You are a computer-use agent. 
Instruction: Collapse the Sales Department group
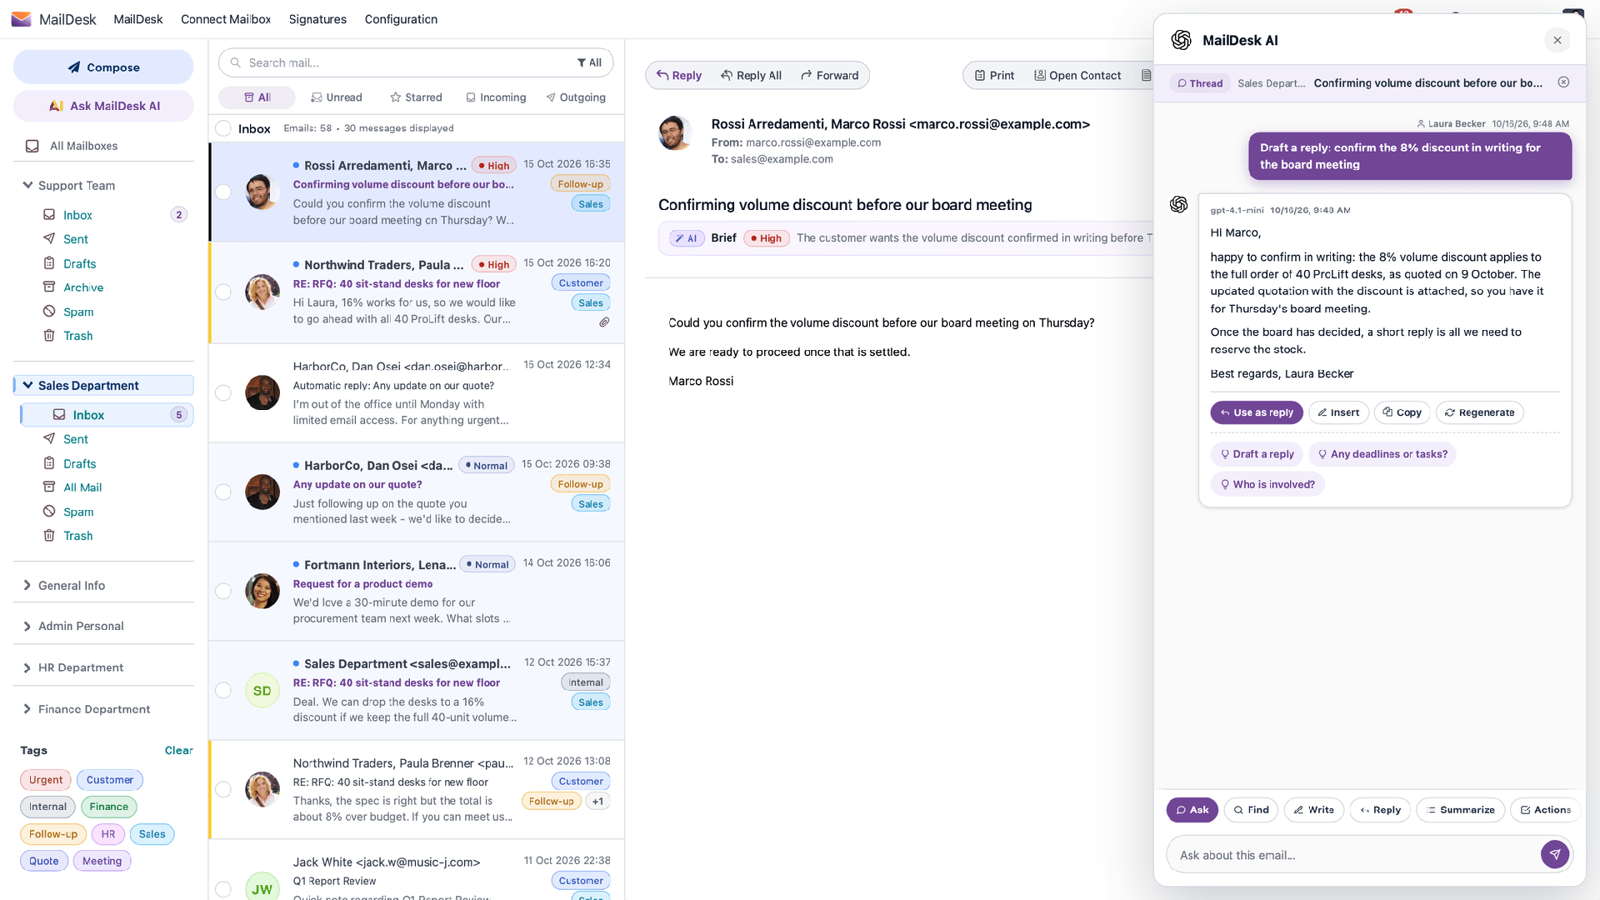click(x=27, y=385)
